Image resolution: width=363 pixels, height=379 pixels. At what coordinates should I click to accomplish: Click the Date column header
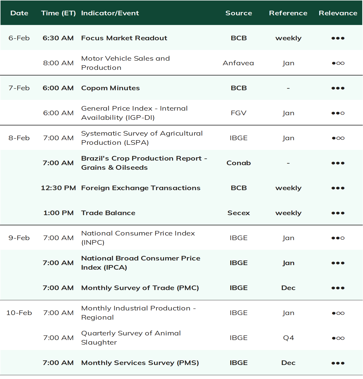coord(19,13)
